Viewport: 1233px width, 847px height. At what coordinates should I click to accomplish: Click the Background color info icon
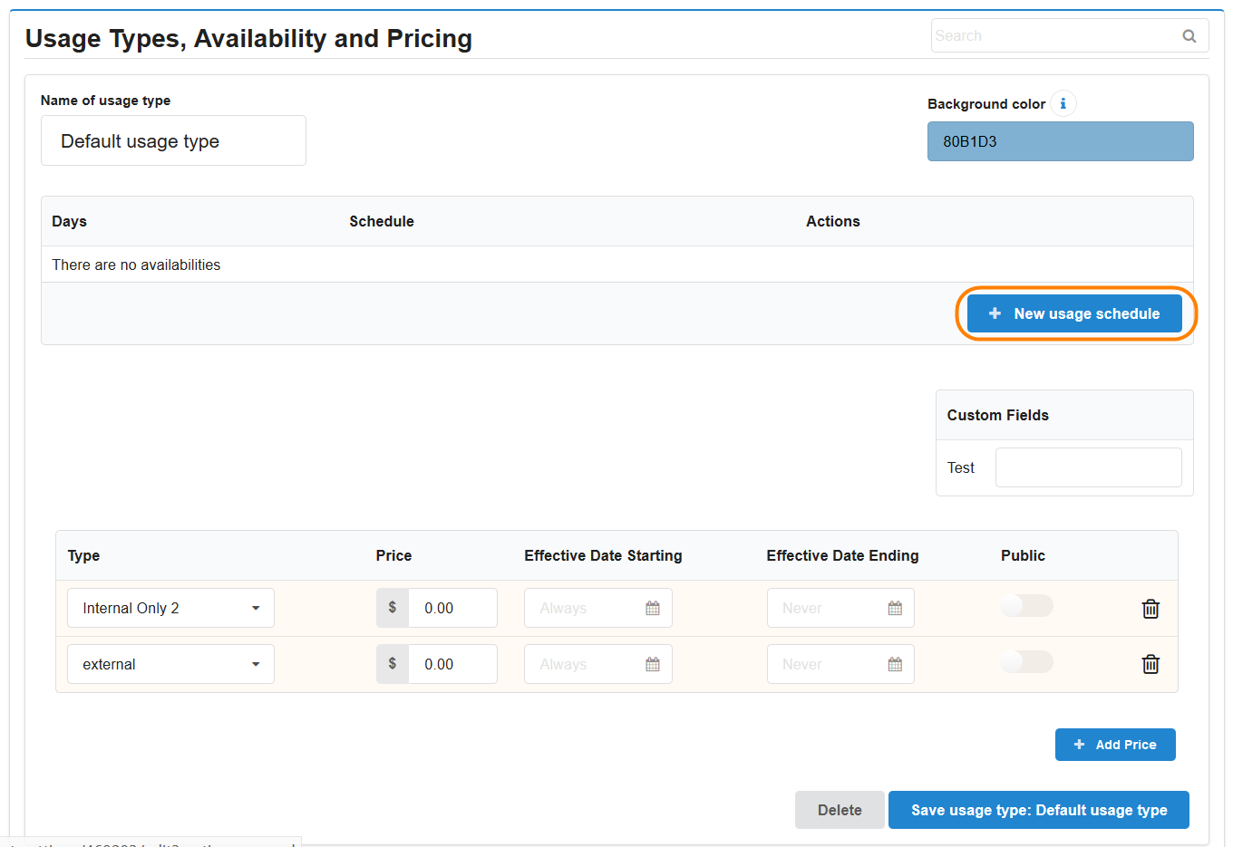pyautogui.click(x=1063, y=103)
